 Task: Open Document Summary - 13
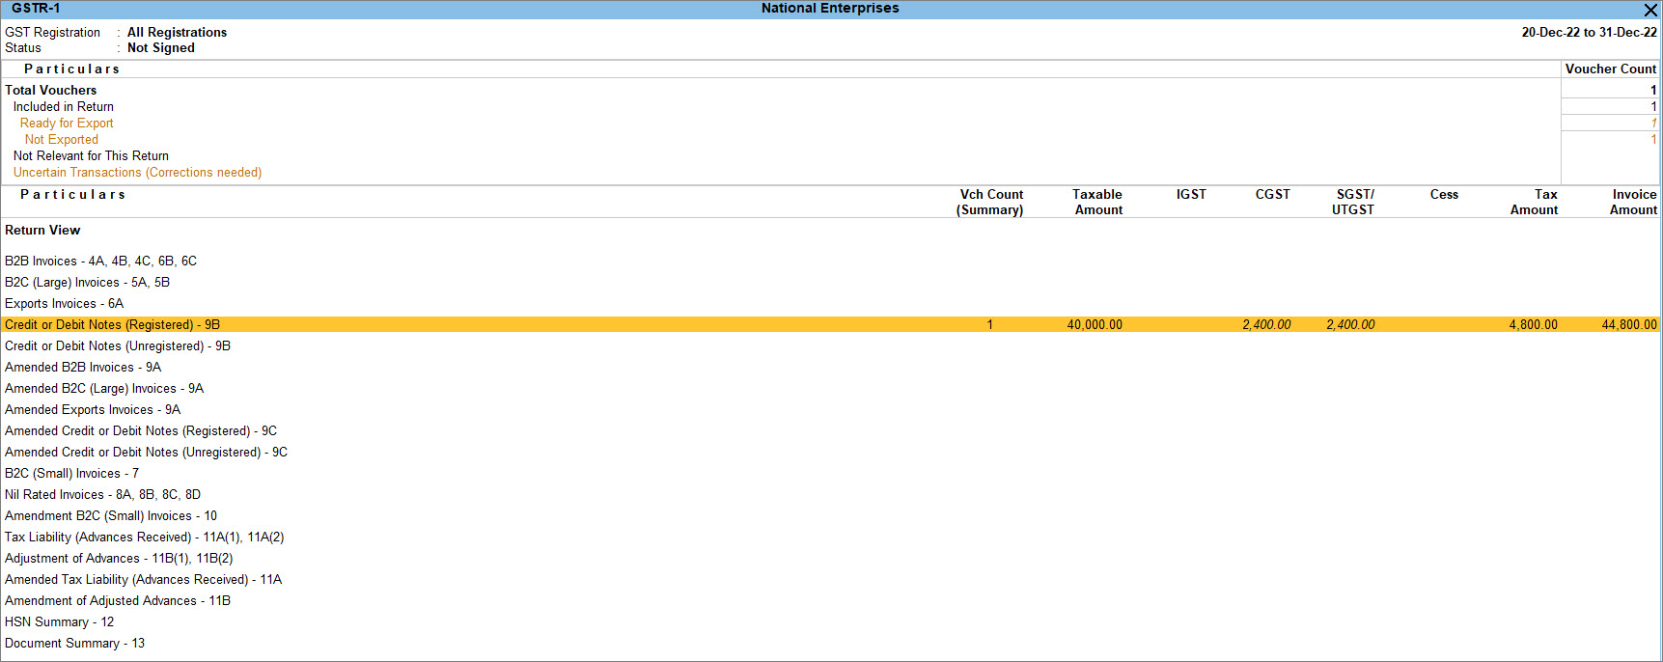coord(74,644)
